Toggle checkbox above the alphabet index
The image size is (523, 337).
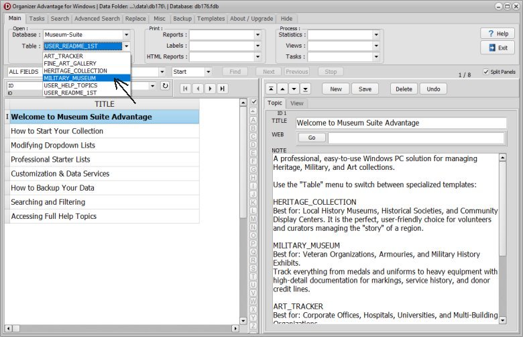point(253,102)
